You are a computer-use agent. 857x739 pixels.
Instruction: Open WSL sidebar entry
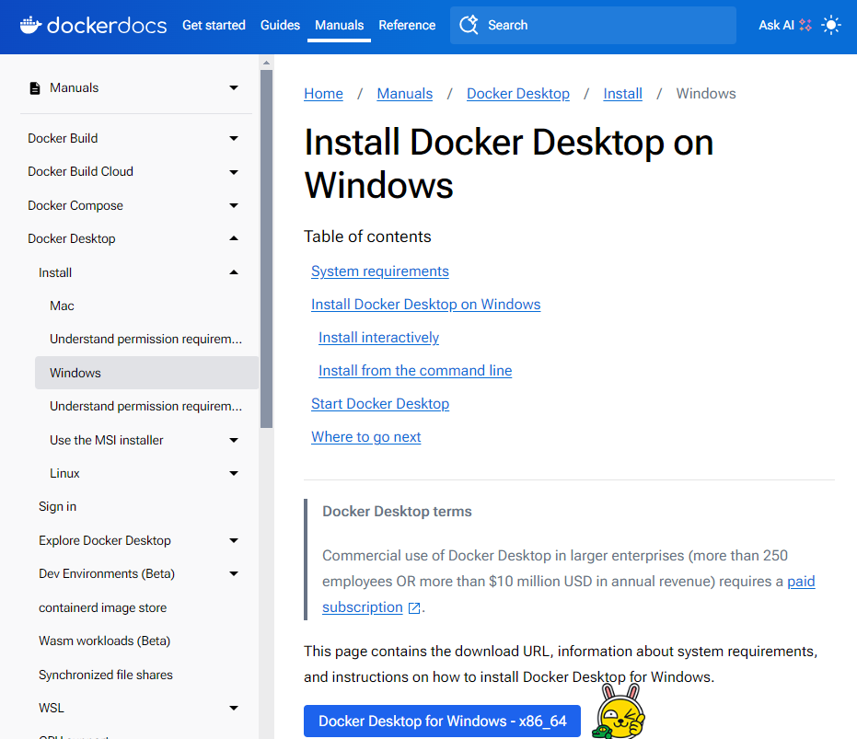pyautogui.click(x=52, y=709)
